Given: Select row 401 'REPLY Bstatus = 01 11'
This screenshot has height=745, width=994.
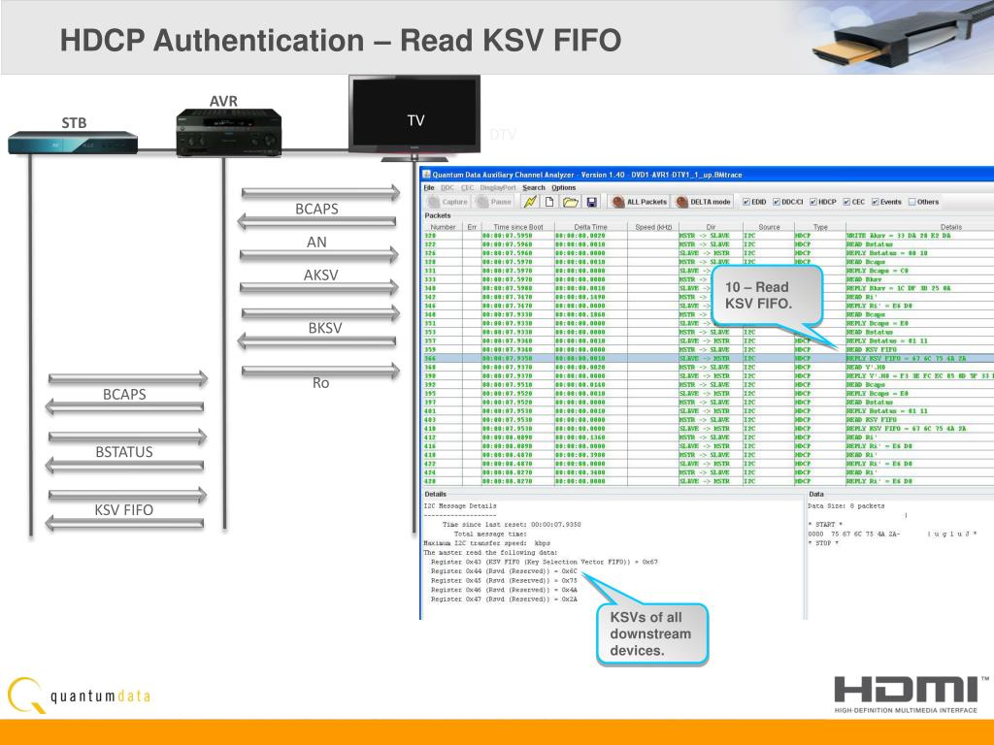Looking at the screenshot, I should pyautogui.click(x=708, y=411).
